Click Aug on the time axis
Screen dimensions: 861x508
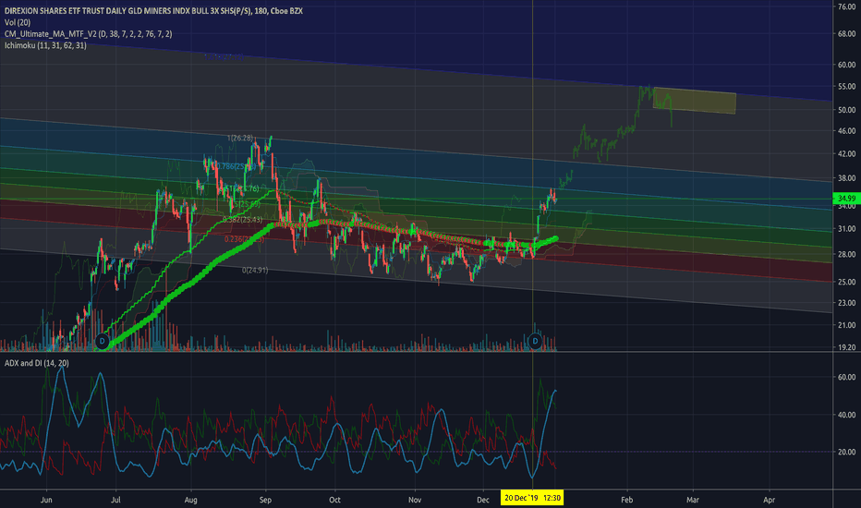[x=190, y=500]
